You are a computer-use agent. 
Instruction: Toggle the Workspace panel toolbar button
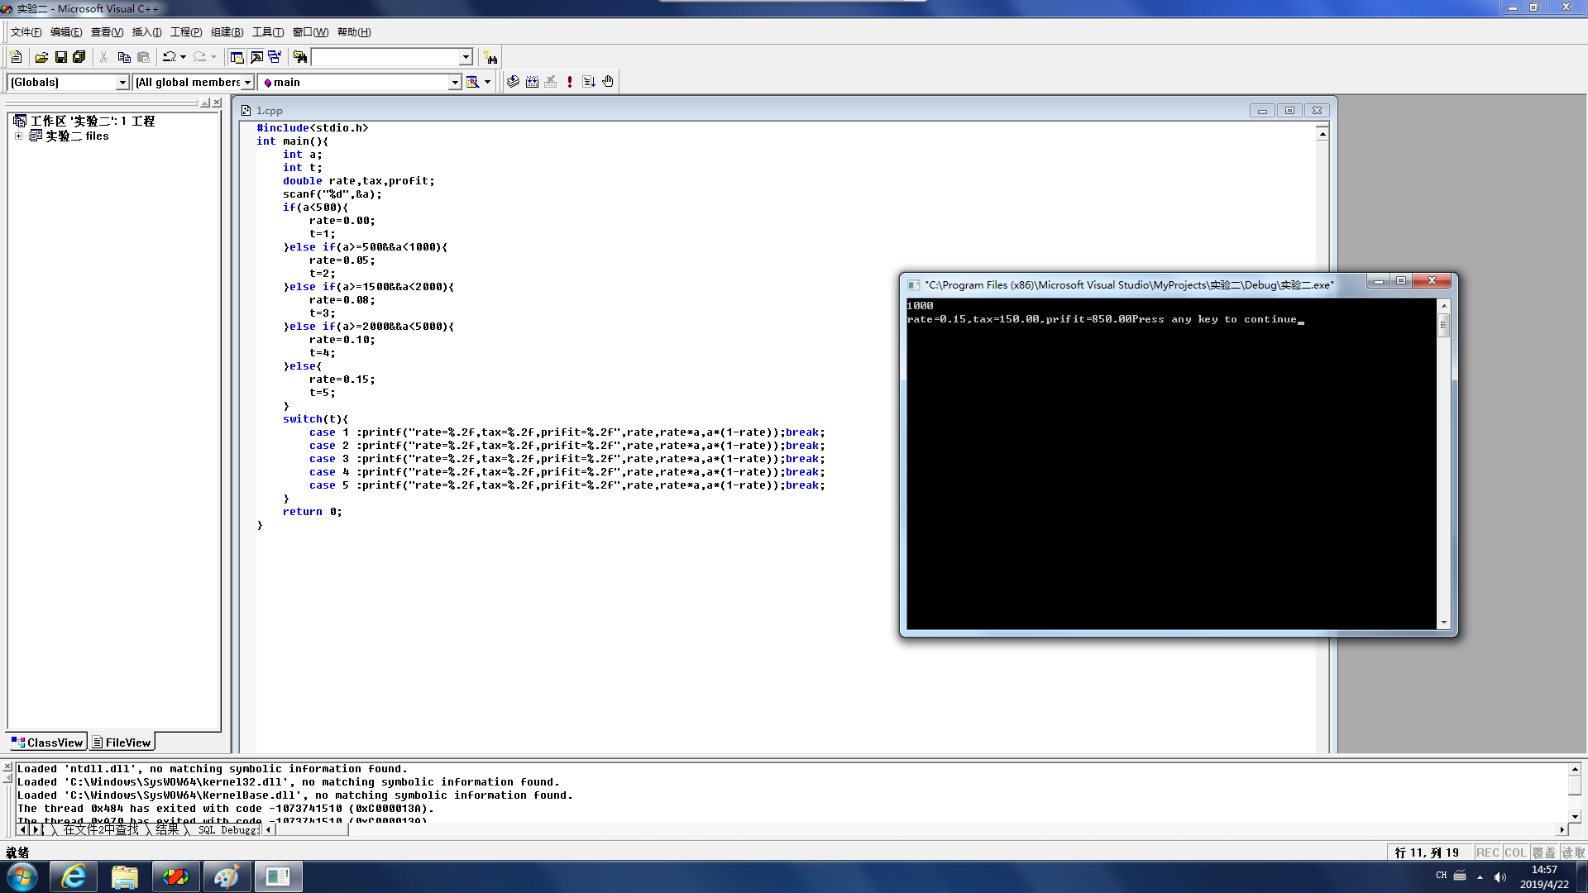[237, 57]
